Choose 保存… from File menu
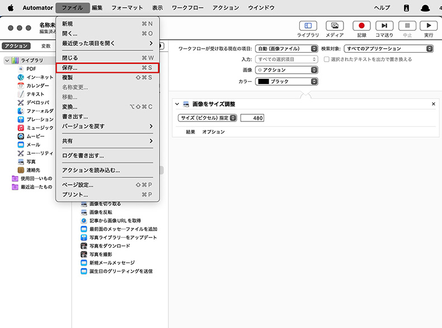The width and height of the screenshot is (442, 328). 107,68
